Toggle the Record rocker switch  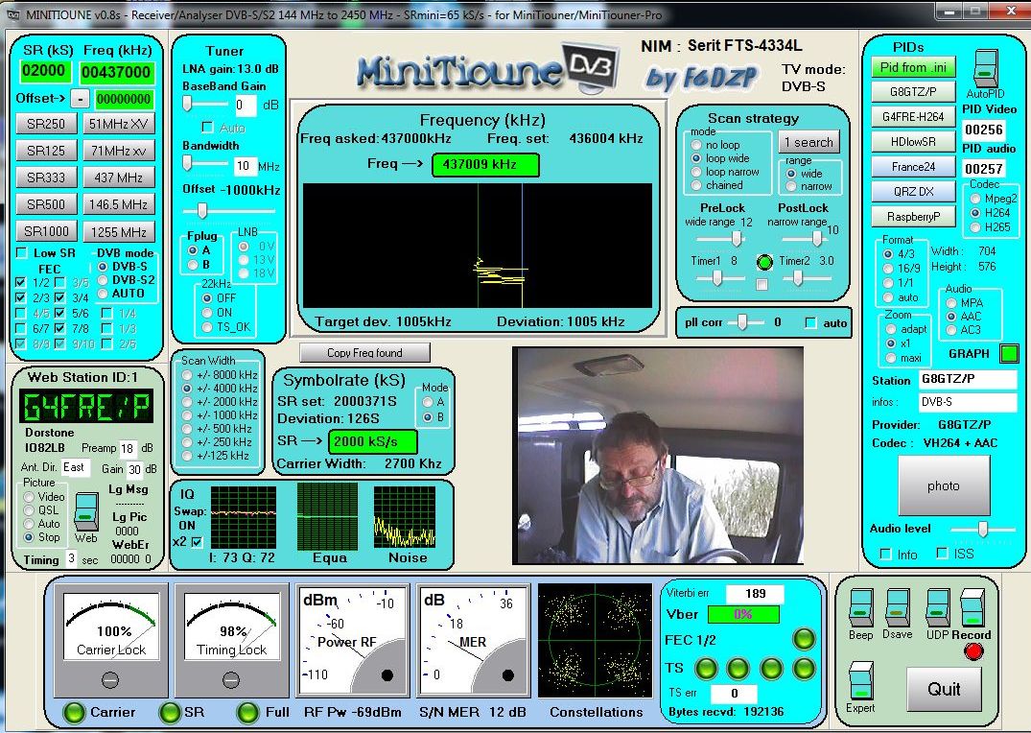pyautogui.click(x=972, y=608)
